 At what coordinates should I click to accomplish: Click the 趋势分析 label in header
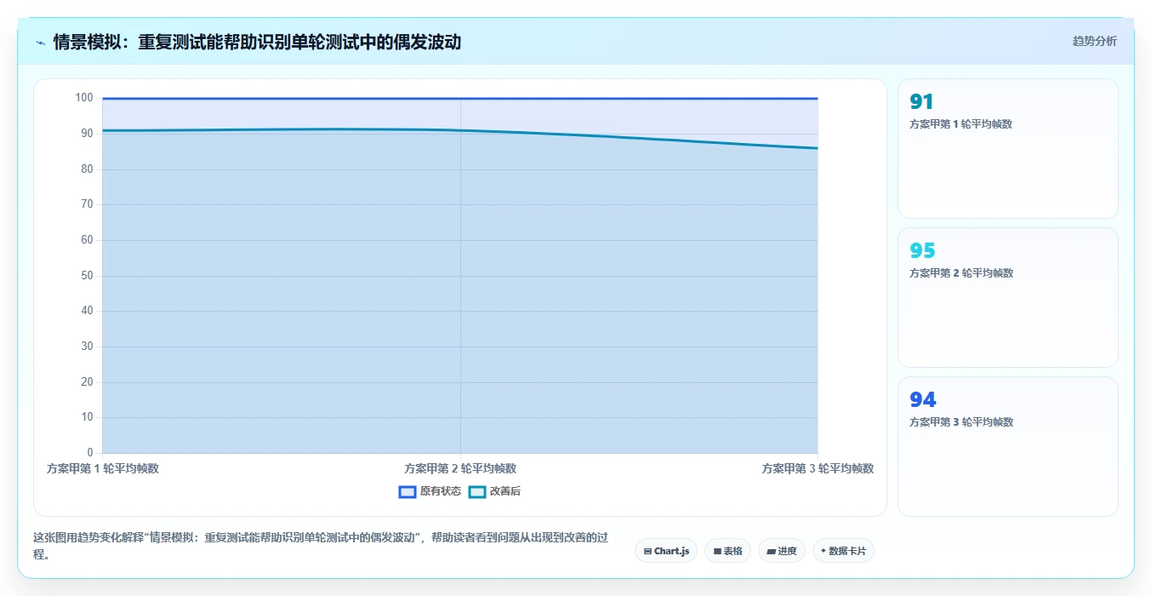pos(1094,41)
